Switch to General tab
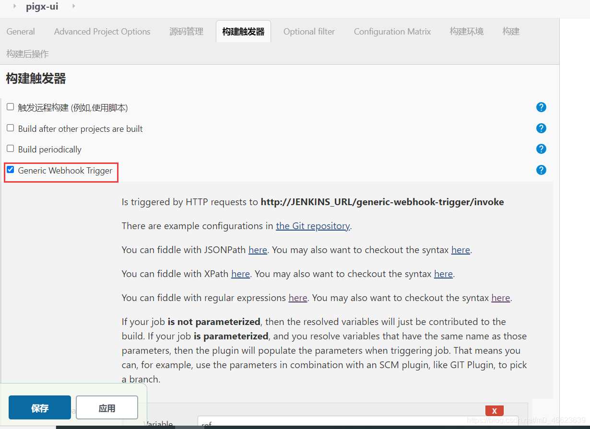 point(21,32)
